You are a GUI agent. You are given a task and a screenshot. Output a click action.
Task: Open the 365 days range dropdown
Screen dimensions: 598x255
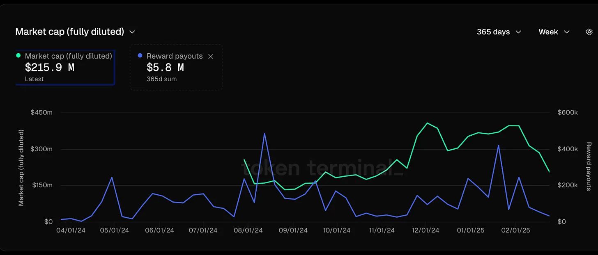coord(499,32)
